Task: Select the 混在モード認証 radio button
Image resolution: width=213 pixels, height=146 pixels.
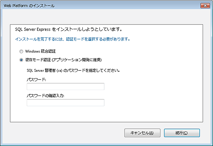Action: click(21, 60)
